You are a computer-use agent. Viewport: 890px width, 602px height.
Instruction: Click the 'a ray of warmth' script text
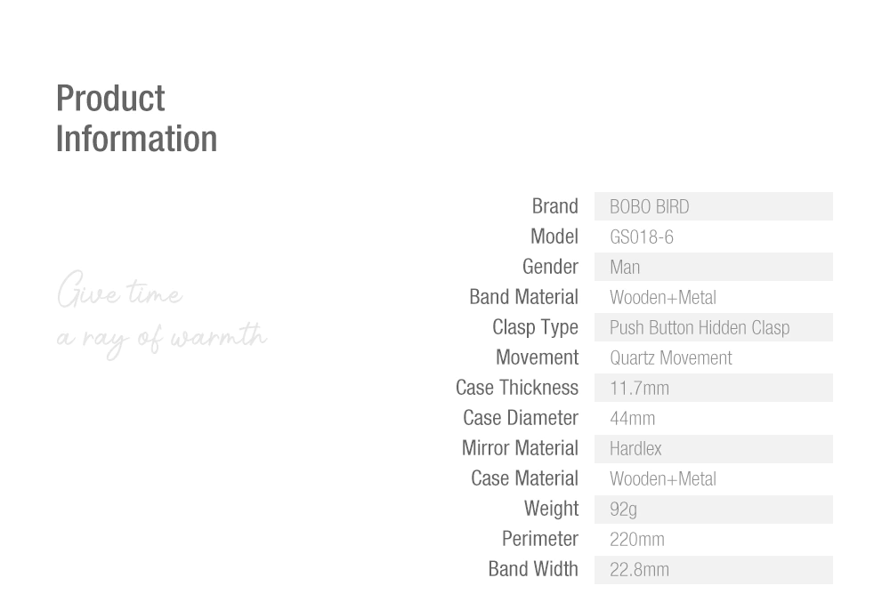point(162,340)
